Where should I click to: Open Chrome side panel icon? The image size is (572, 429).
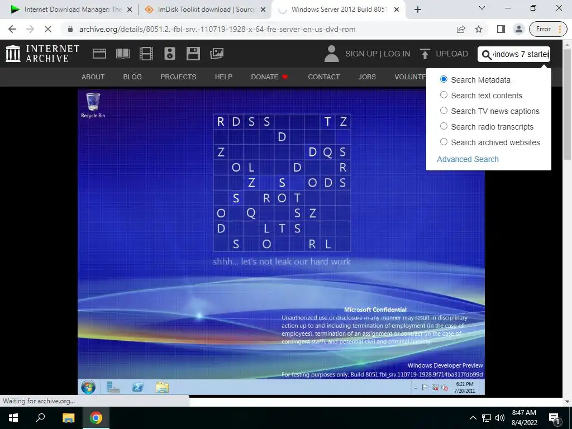501,29
